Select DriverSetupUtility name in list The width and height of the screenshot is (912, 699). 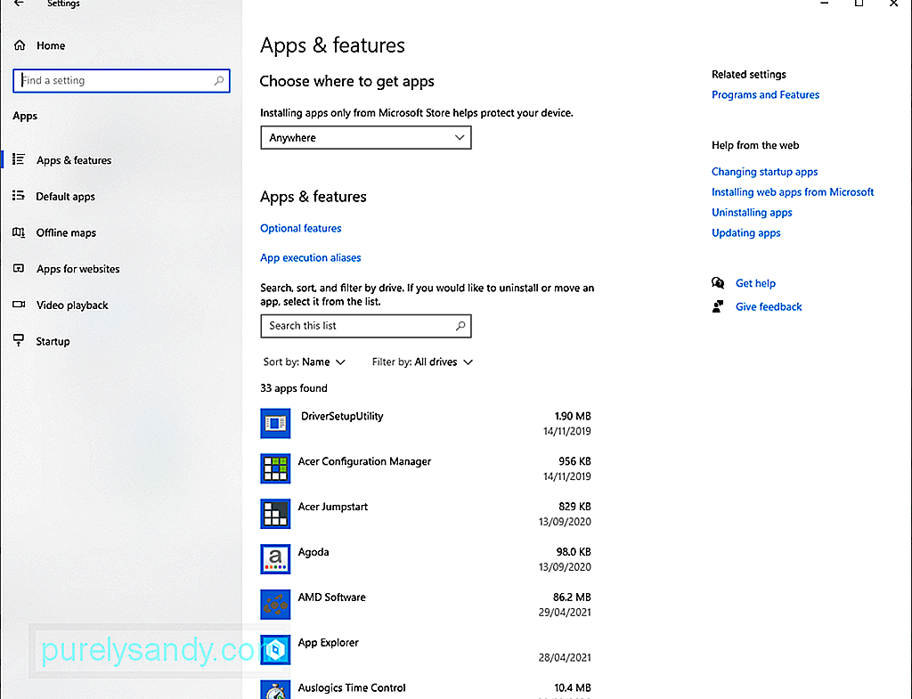342,417
